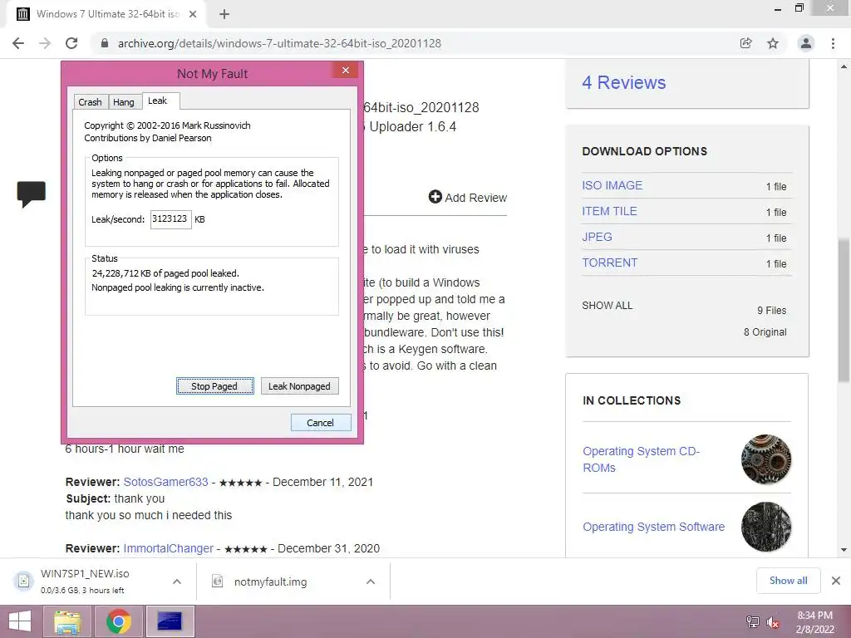Image resolution: width=851 pixels, height=638 pixels.
Task: Open the ISO IMAGE download option
Action: point(612,185)
